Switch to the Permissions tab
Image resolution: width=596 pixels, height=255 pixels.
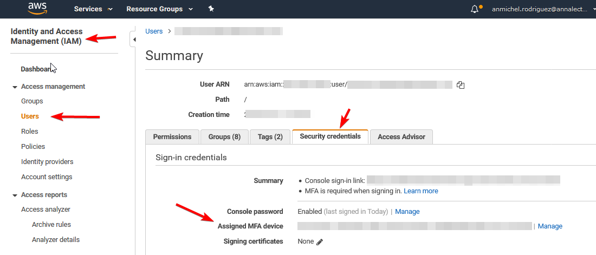pos(172,137)
